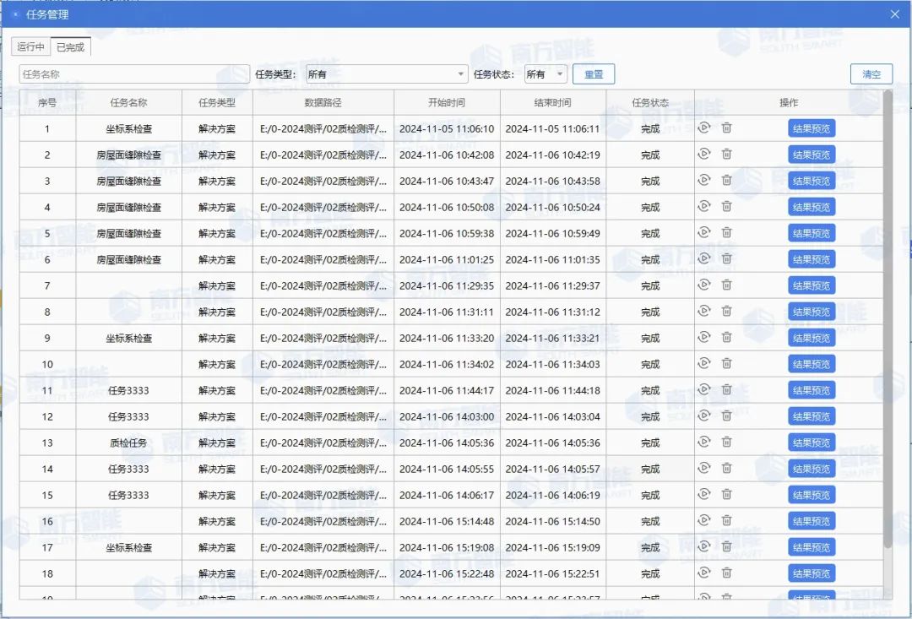Viewport: 912px width, 619px height.
Task: Click 结果预览 in row 10
Action: [812, 364]
